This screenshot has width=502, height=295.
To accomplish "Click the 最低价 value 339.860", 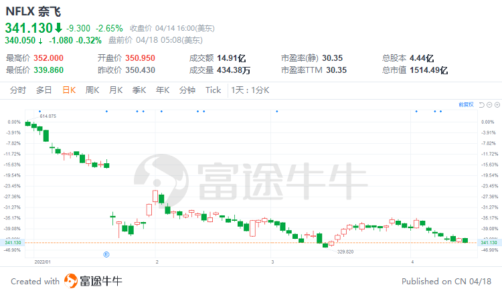I will 49,70.
